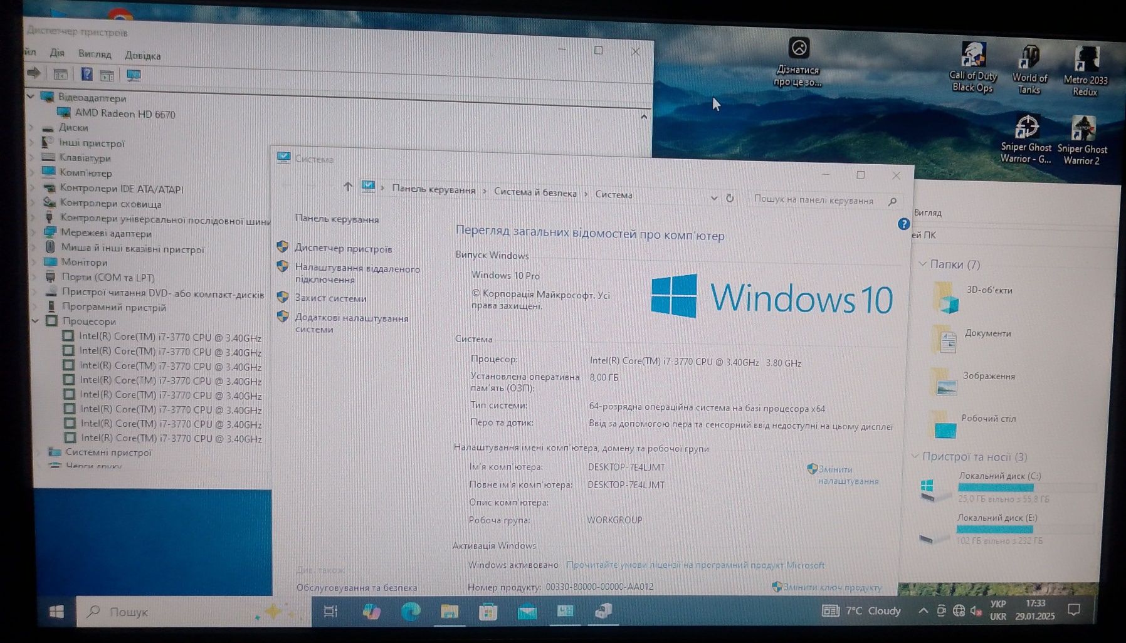Click the taskbar Пошук search box
1126x643 pixels.
click(194, 611)
